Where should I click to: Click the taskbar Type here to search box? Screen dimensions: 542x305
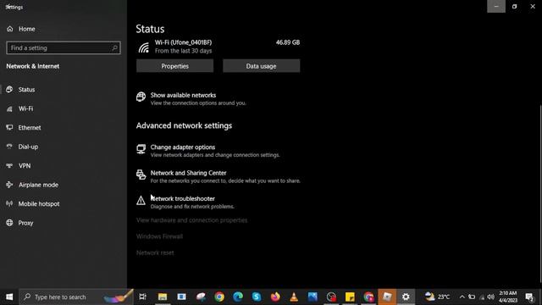(76, 297)
